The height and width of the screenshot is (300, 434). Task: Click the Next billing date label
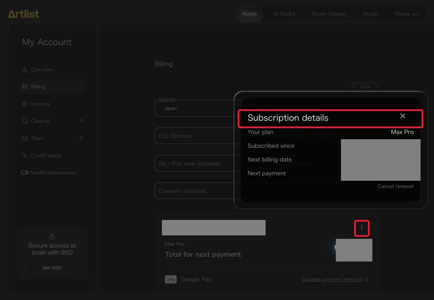tap(269, 159)
